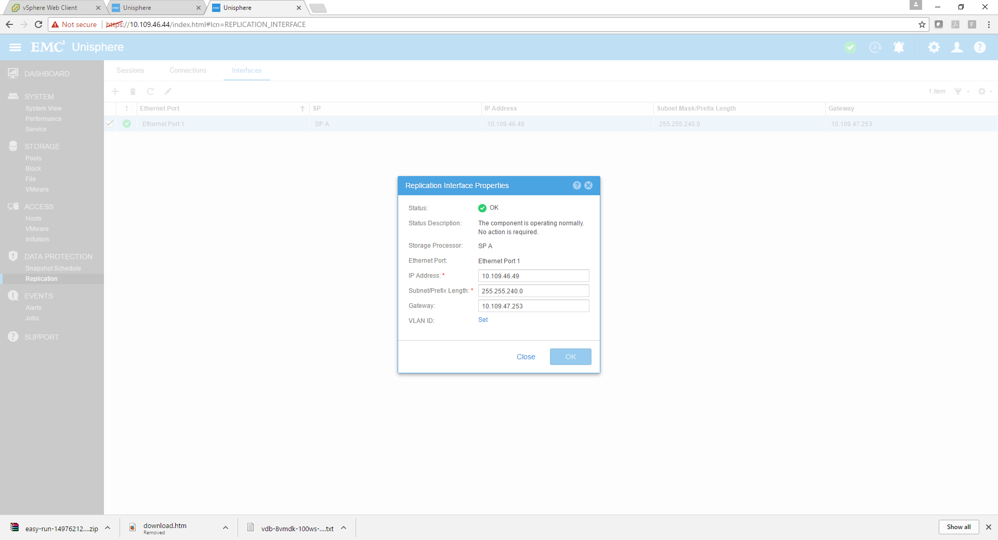This screenshot has width=998, height=540.
Task: Expand the download.htm download options chevron
Action: point(226,528)
